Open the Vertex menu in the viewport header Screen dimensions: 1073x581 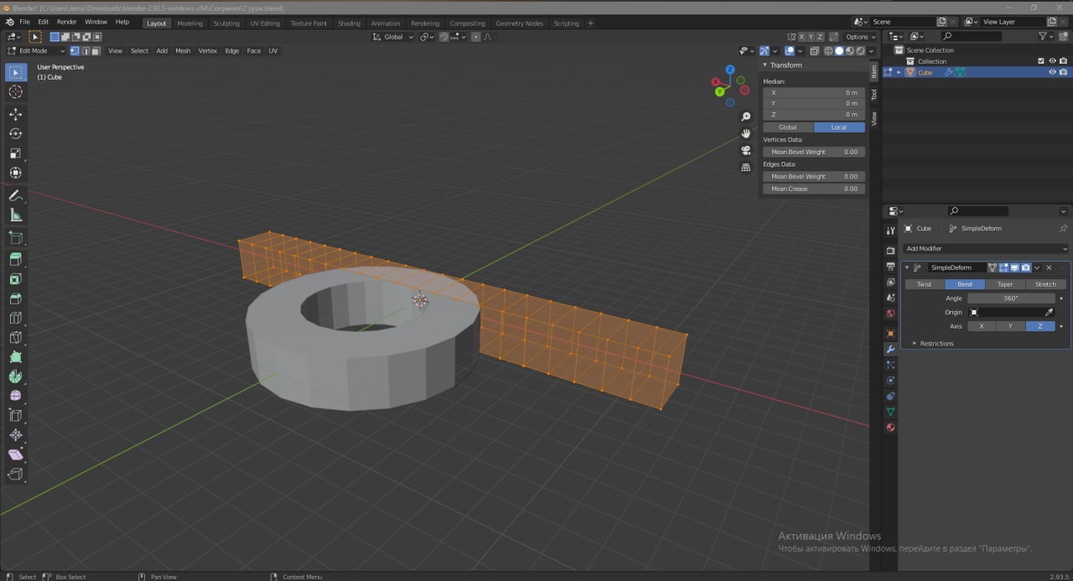click(x=207, y=50)
